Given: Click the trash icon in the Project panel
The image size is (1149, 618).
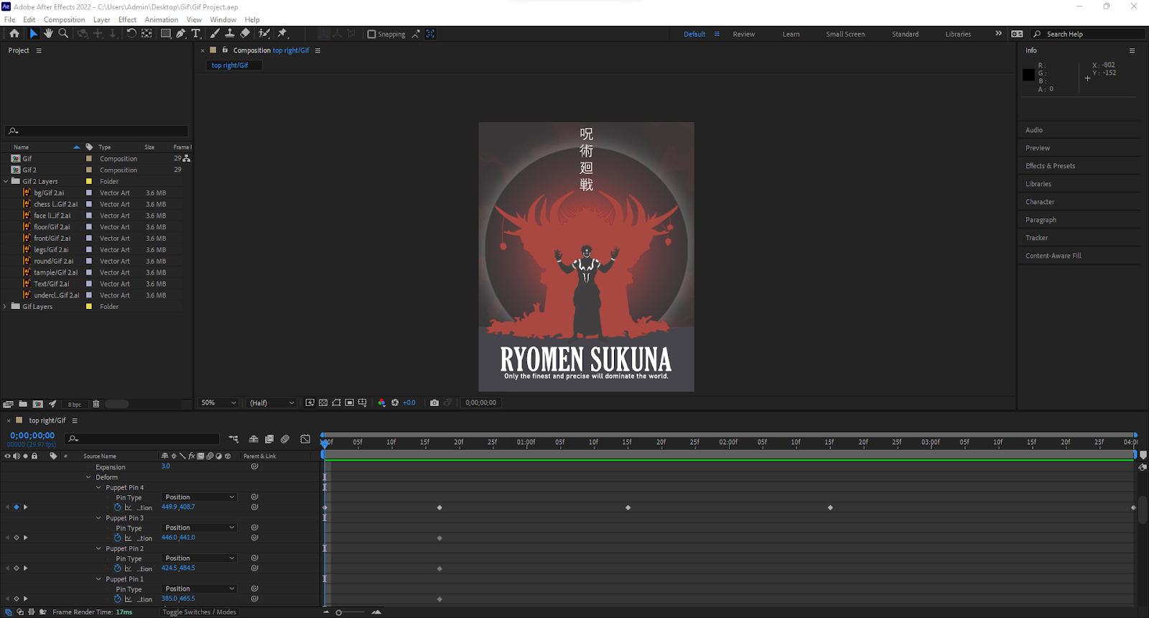Looking at the screenshot, I should coord(96,404).
